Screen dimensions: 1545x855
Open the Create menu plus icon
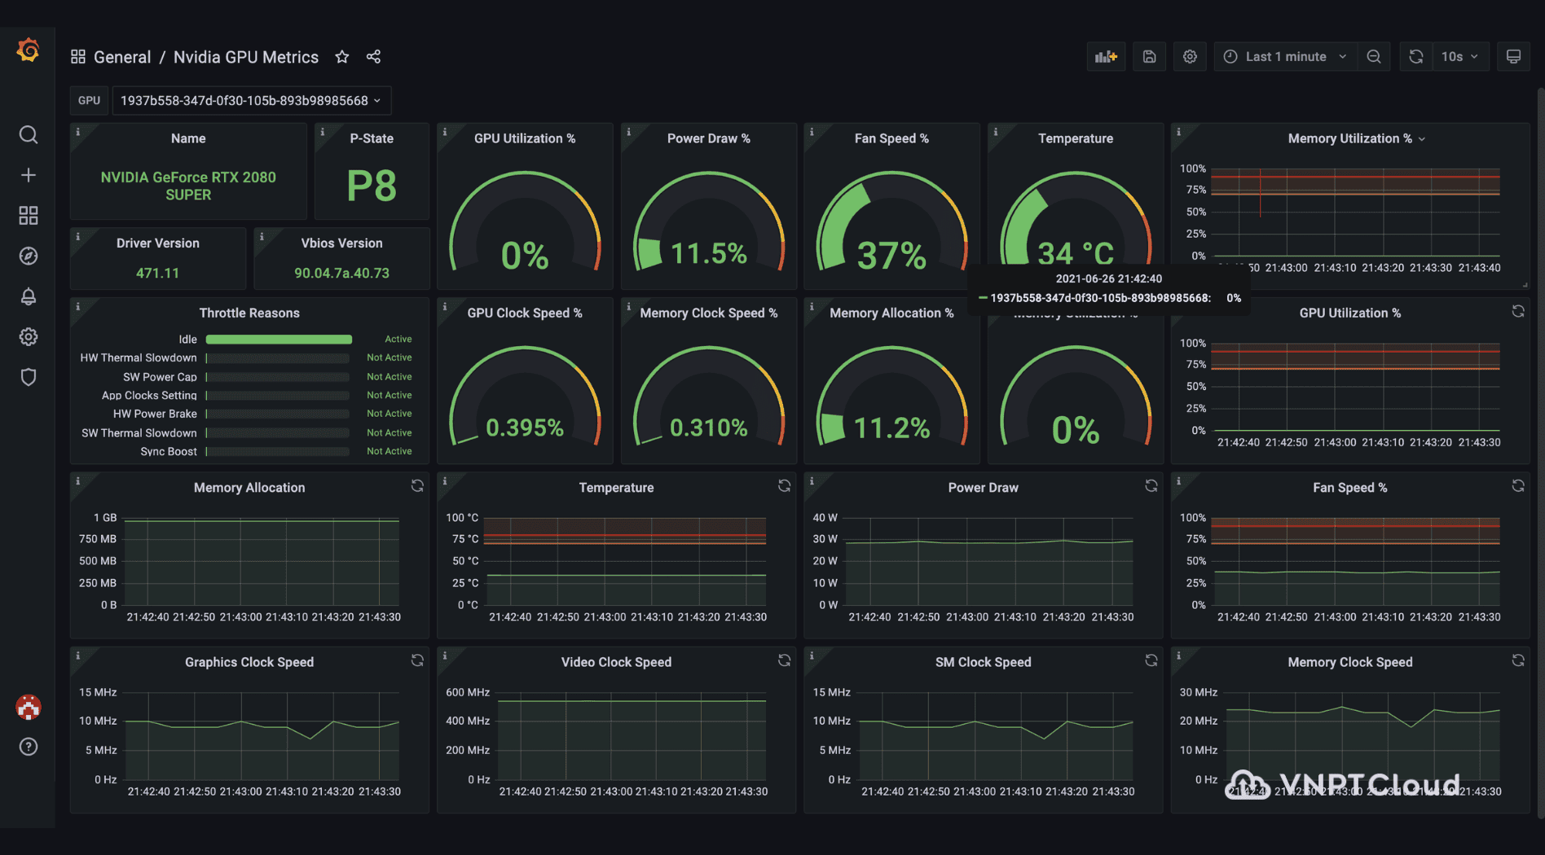click(29, 174)
